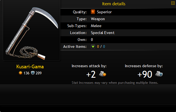The width and height of the screenshot is (176, 112).
Task: Click the Special Event location value
Action: point(103,33)
